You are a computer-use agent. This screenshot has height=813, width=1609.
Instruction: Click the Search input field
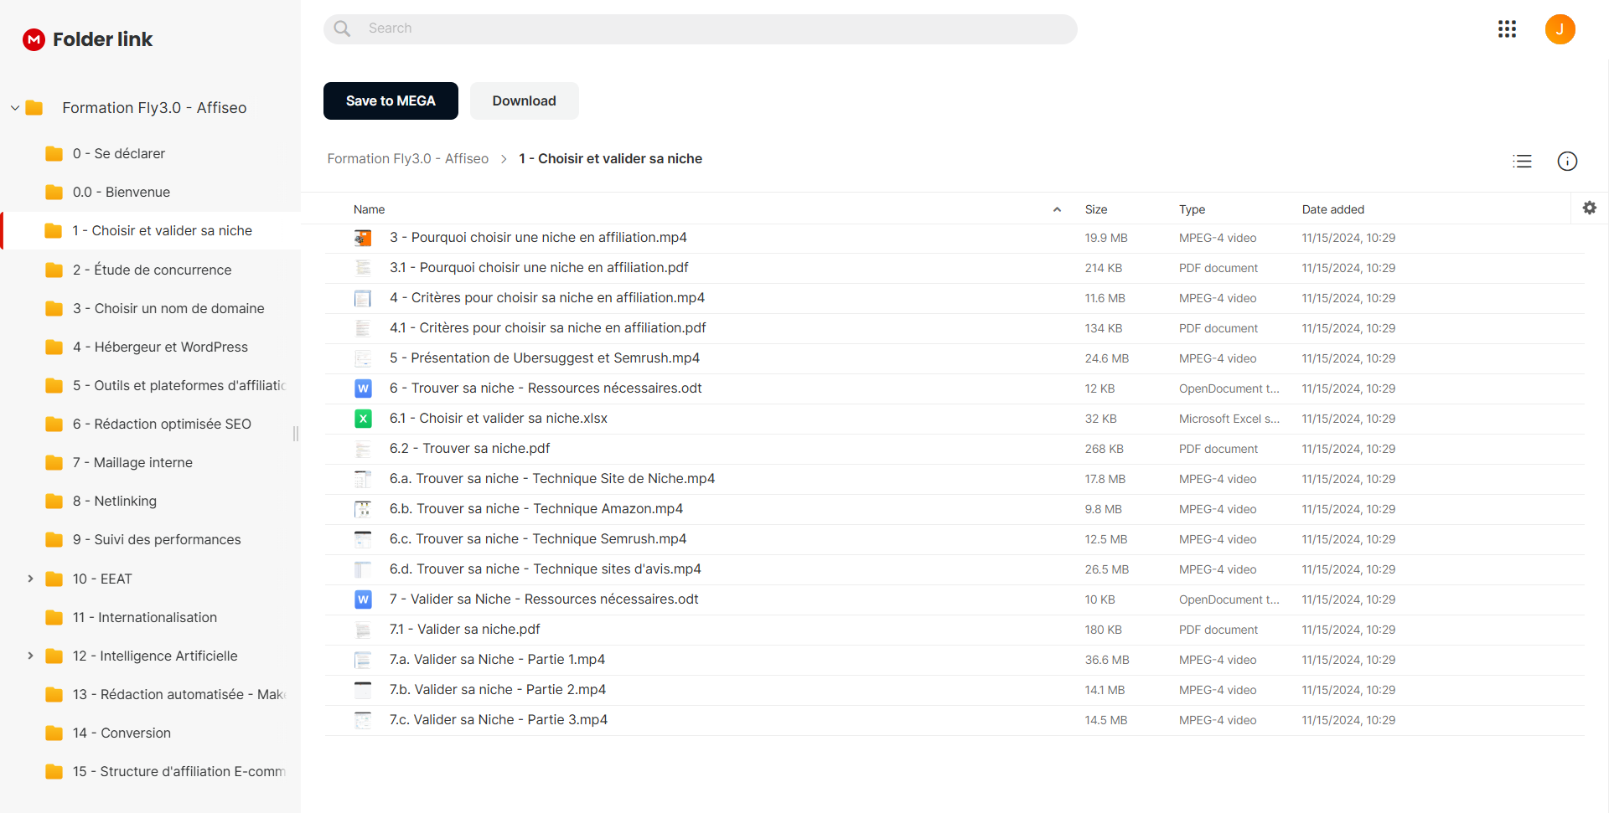tap(700, 28)
